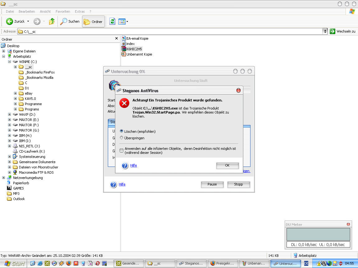Open the Extras menu

pyautogui.click(x=80, y=11)
